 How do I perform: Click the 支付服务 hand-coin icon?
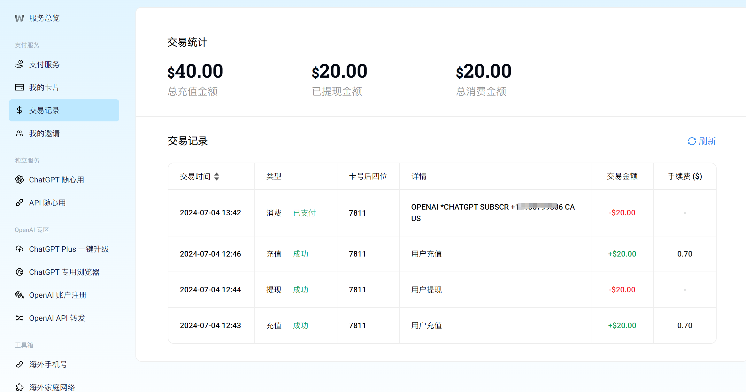19,64
